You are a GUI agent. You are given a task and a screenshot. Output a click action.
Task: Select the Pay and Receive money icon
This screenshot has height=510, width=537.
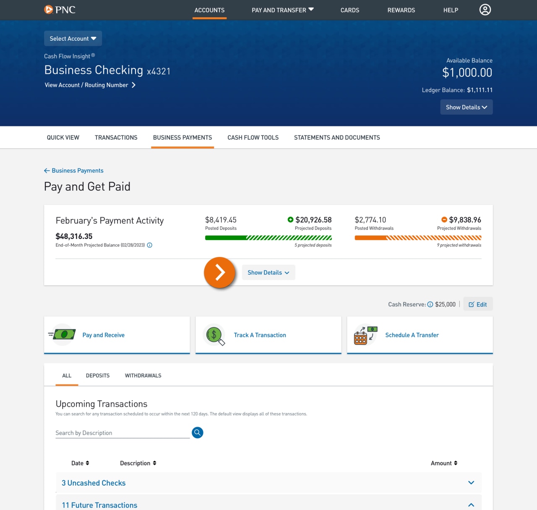(62, 334)
